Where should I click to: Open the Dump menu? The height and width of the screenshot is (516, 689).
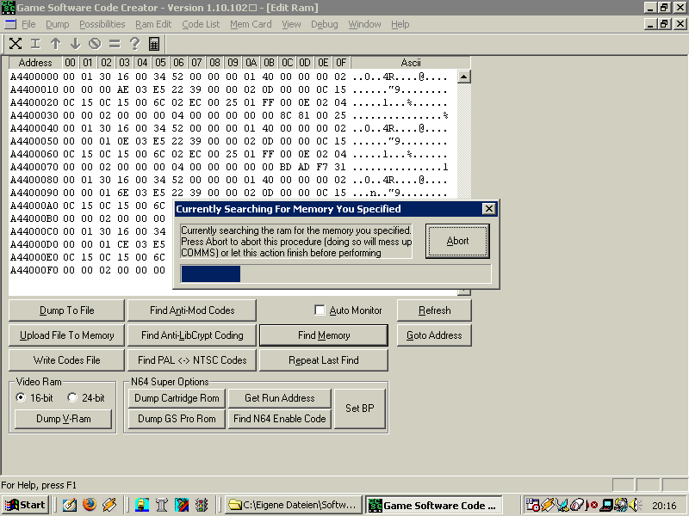coord(58,24)
